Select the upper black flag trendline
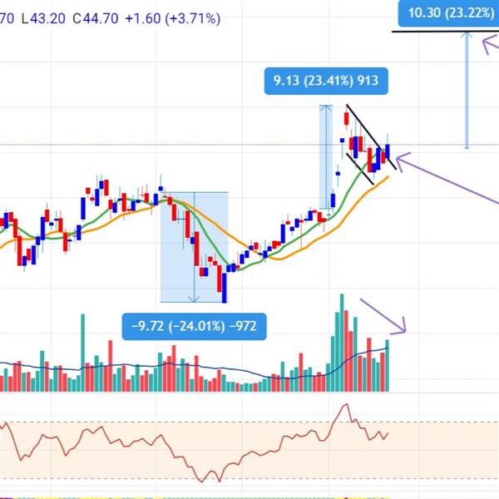This screenshot has height=499, width=499. [x=372, y=137]
